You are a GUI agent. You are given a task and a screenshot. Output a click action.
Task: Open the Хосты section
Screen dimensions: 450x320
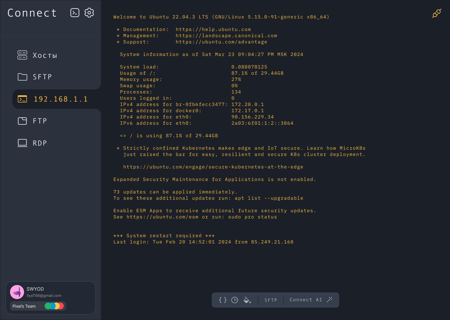[x=45, y=55]
